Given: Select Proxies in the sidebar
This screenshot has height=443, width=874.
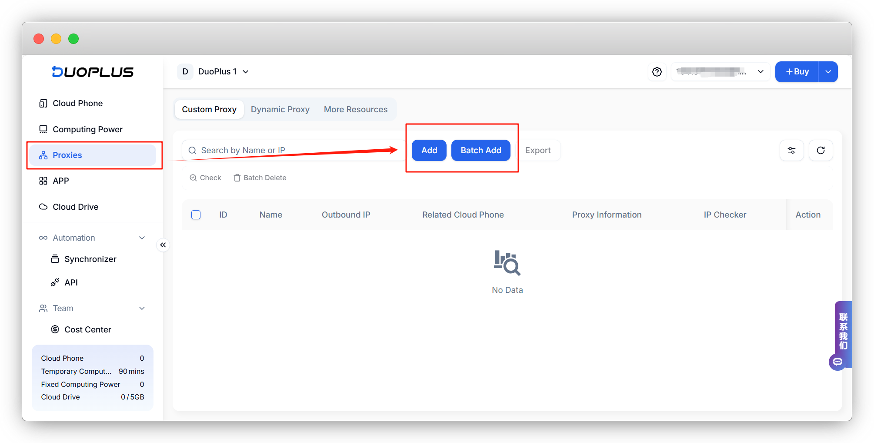Looking at the screenshot, I should point(93,155).
